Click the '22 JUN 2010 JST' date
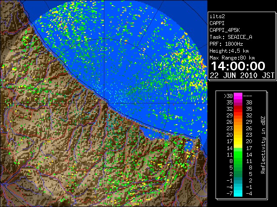The height and width of the screenshot is (207, 277). [242, 75]
